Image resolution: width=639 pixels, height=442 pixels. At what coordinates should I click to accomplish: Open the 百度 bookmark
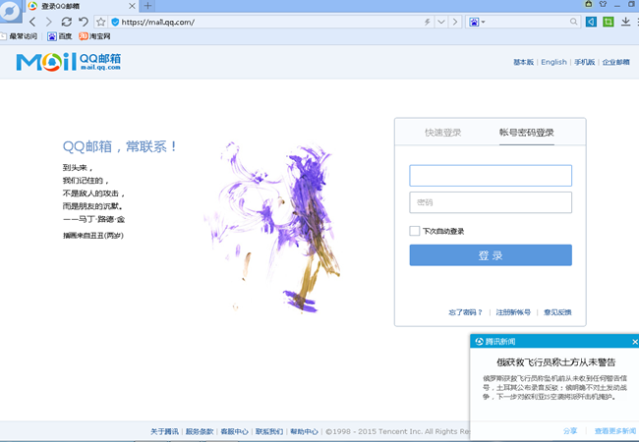(60, 36)
